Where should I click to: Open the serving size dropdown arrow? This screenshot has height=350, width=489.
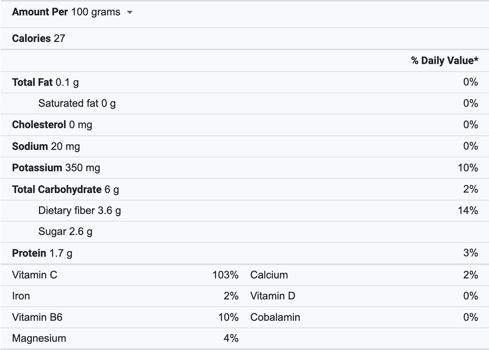[x=130, y=12]
